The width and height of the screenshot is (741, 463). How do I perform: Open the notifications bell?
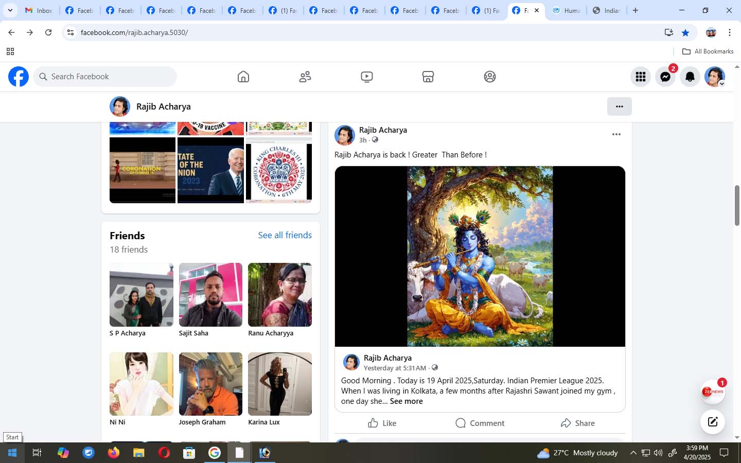coord(690,77)
